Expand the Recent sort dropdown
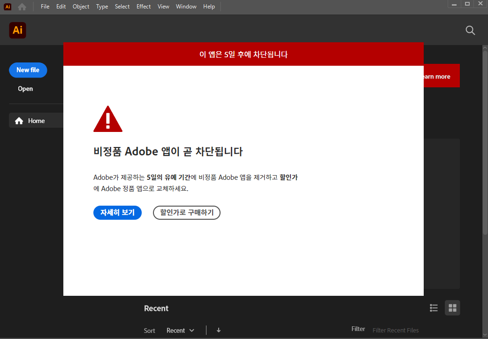Viewport: 488px width, 339px height. pyautogui.click(x=180, y=330)
